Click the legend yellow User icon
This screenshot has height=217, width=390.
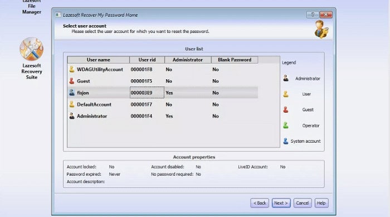[x=286, y=94]
